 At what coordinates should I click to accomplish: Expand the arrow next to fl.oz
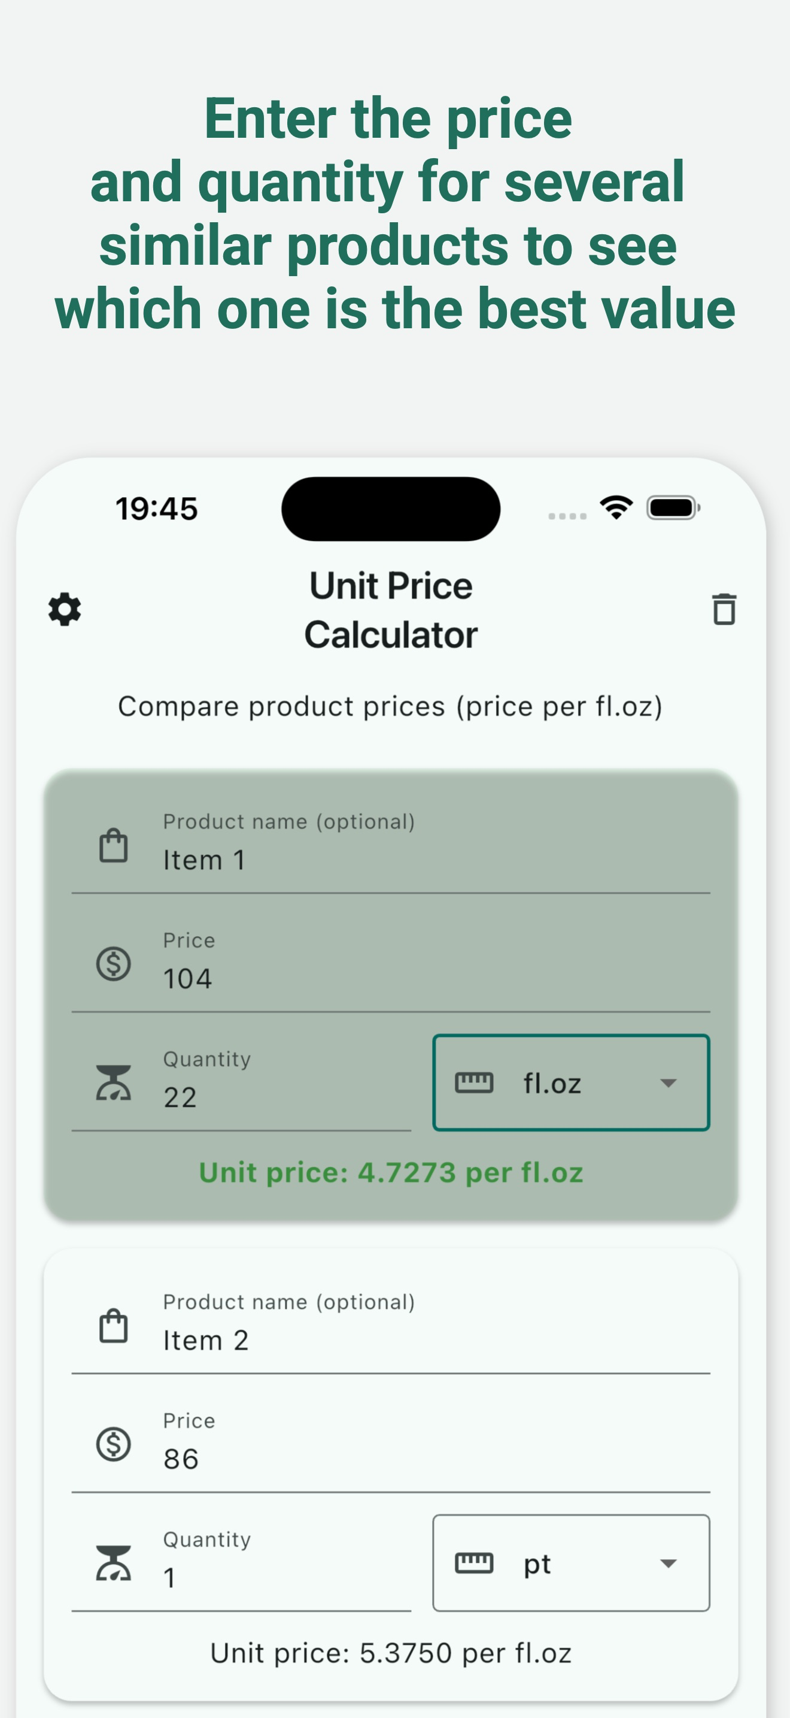668,1083
